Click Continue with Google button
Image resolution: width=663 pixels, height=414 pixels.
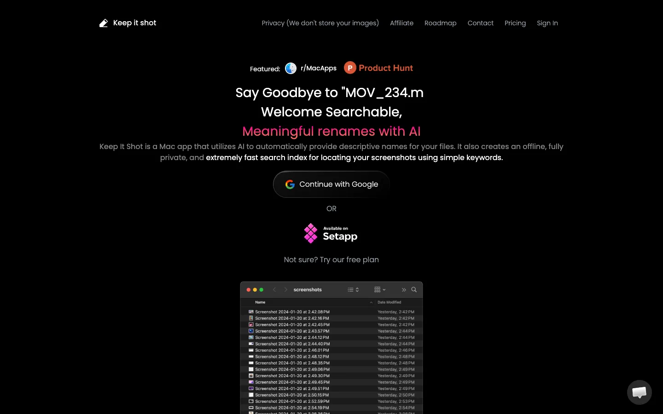pos(331,184)
